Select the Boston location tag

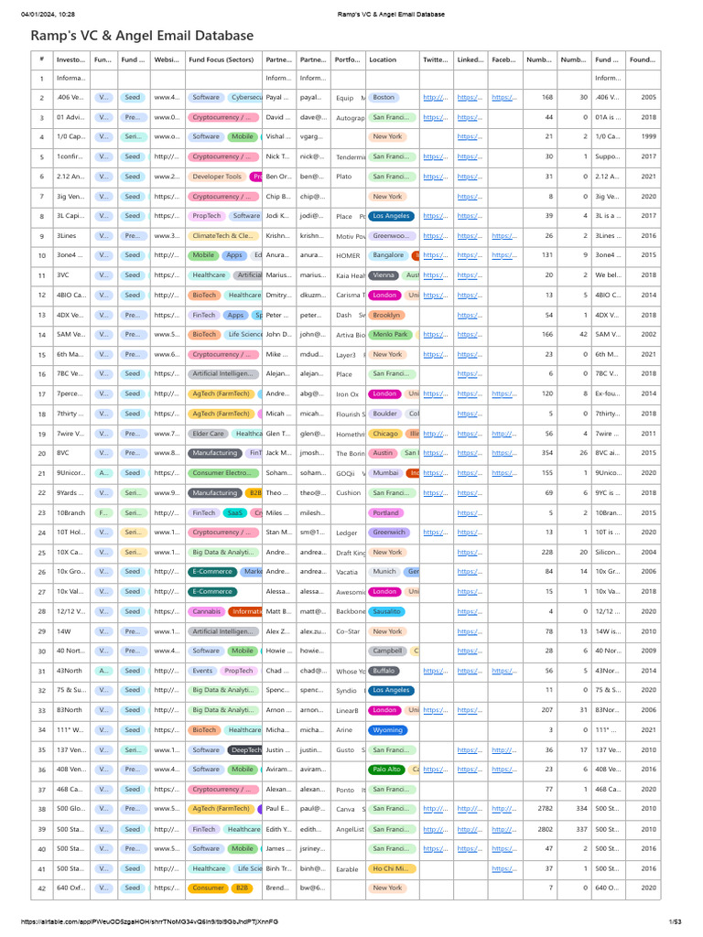point(384,97)
